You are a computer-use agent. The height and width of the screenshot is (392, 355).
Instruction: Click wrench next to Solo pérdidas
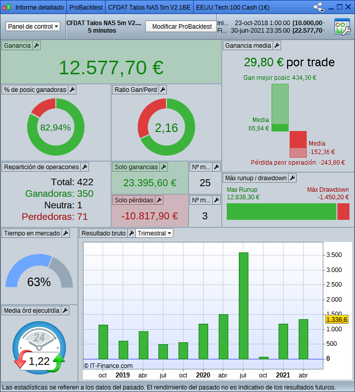pos(159,200)
